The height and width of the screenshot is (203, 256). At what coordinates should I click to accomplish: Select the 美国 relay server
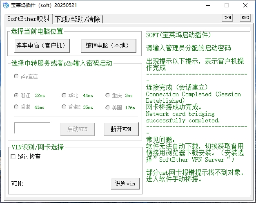pyautogui.click(x=108, y=107)
